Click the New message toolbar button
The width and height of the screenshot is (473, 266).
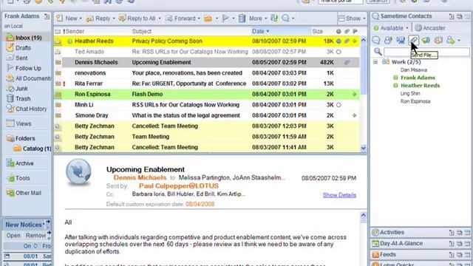coord(67,18)
